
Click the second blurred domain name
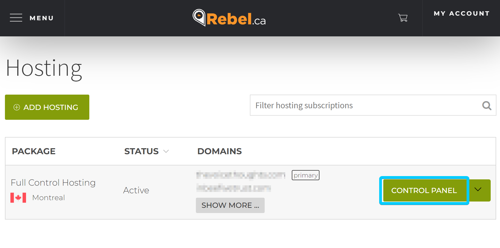(x=233, y=188)
